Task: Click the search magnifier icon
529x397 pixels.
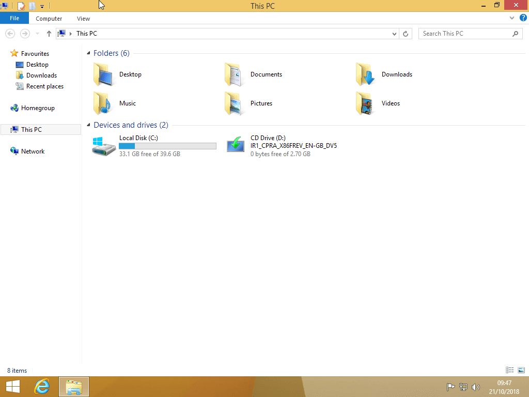Action: click(515, 34)
